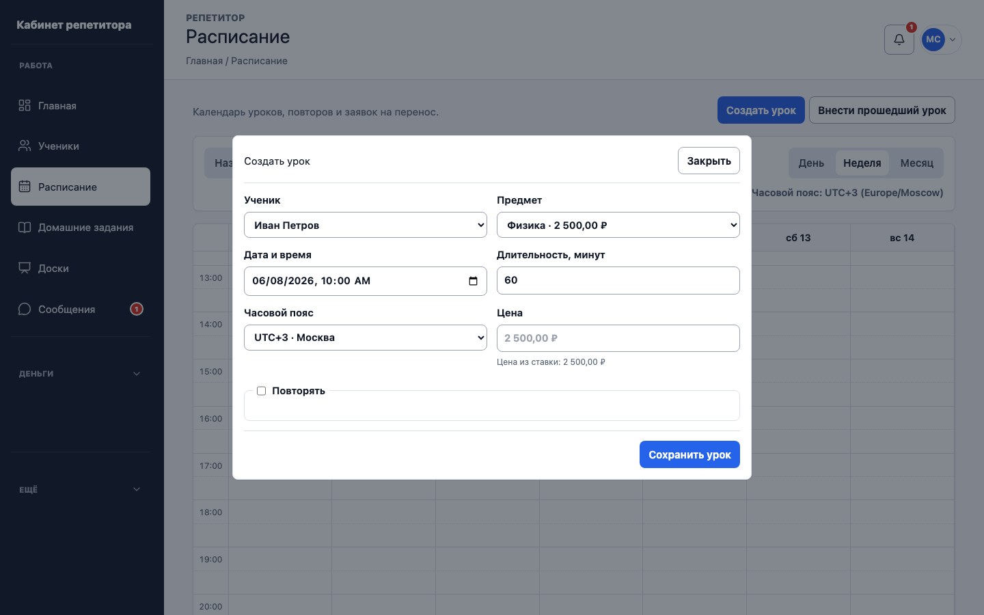Open the Ученик dropdown with Иван Петров
984x615 pixels.
[x=366, y=225]
